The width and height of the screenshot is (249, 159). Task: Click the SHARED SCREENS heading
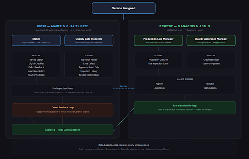(185, 79)
